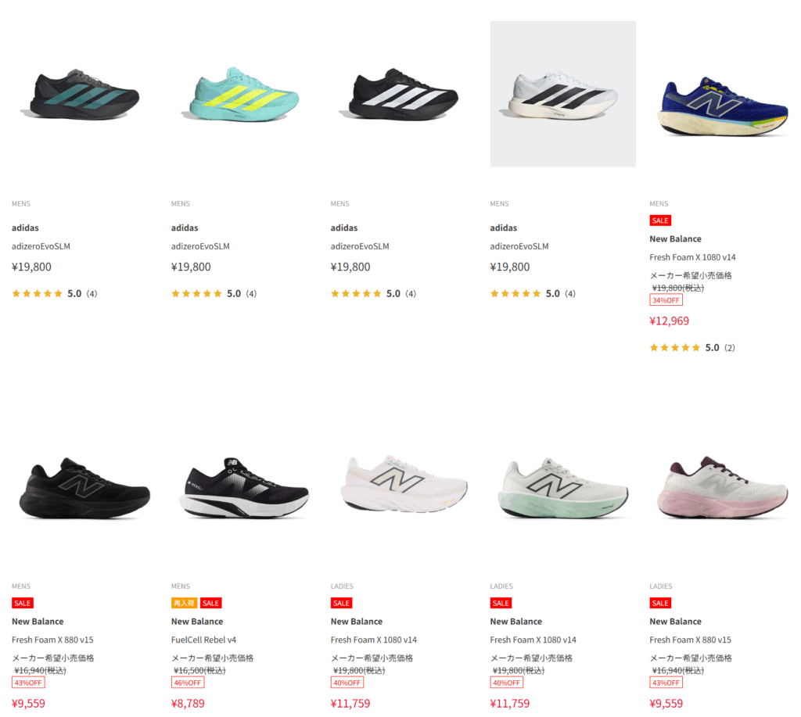
Task: Open the white ladies Fresh Foam 1080 v14 image
Action: 404,484
